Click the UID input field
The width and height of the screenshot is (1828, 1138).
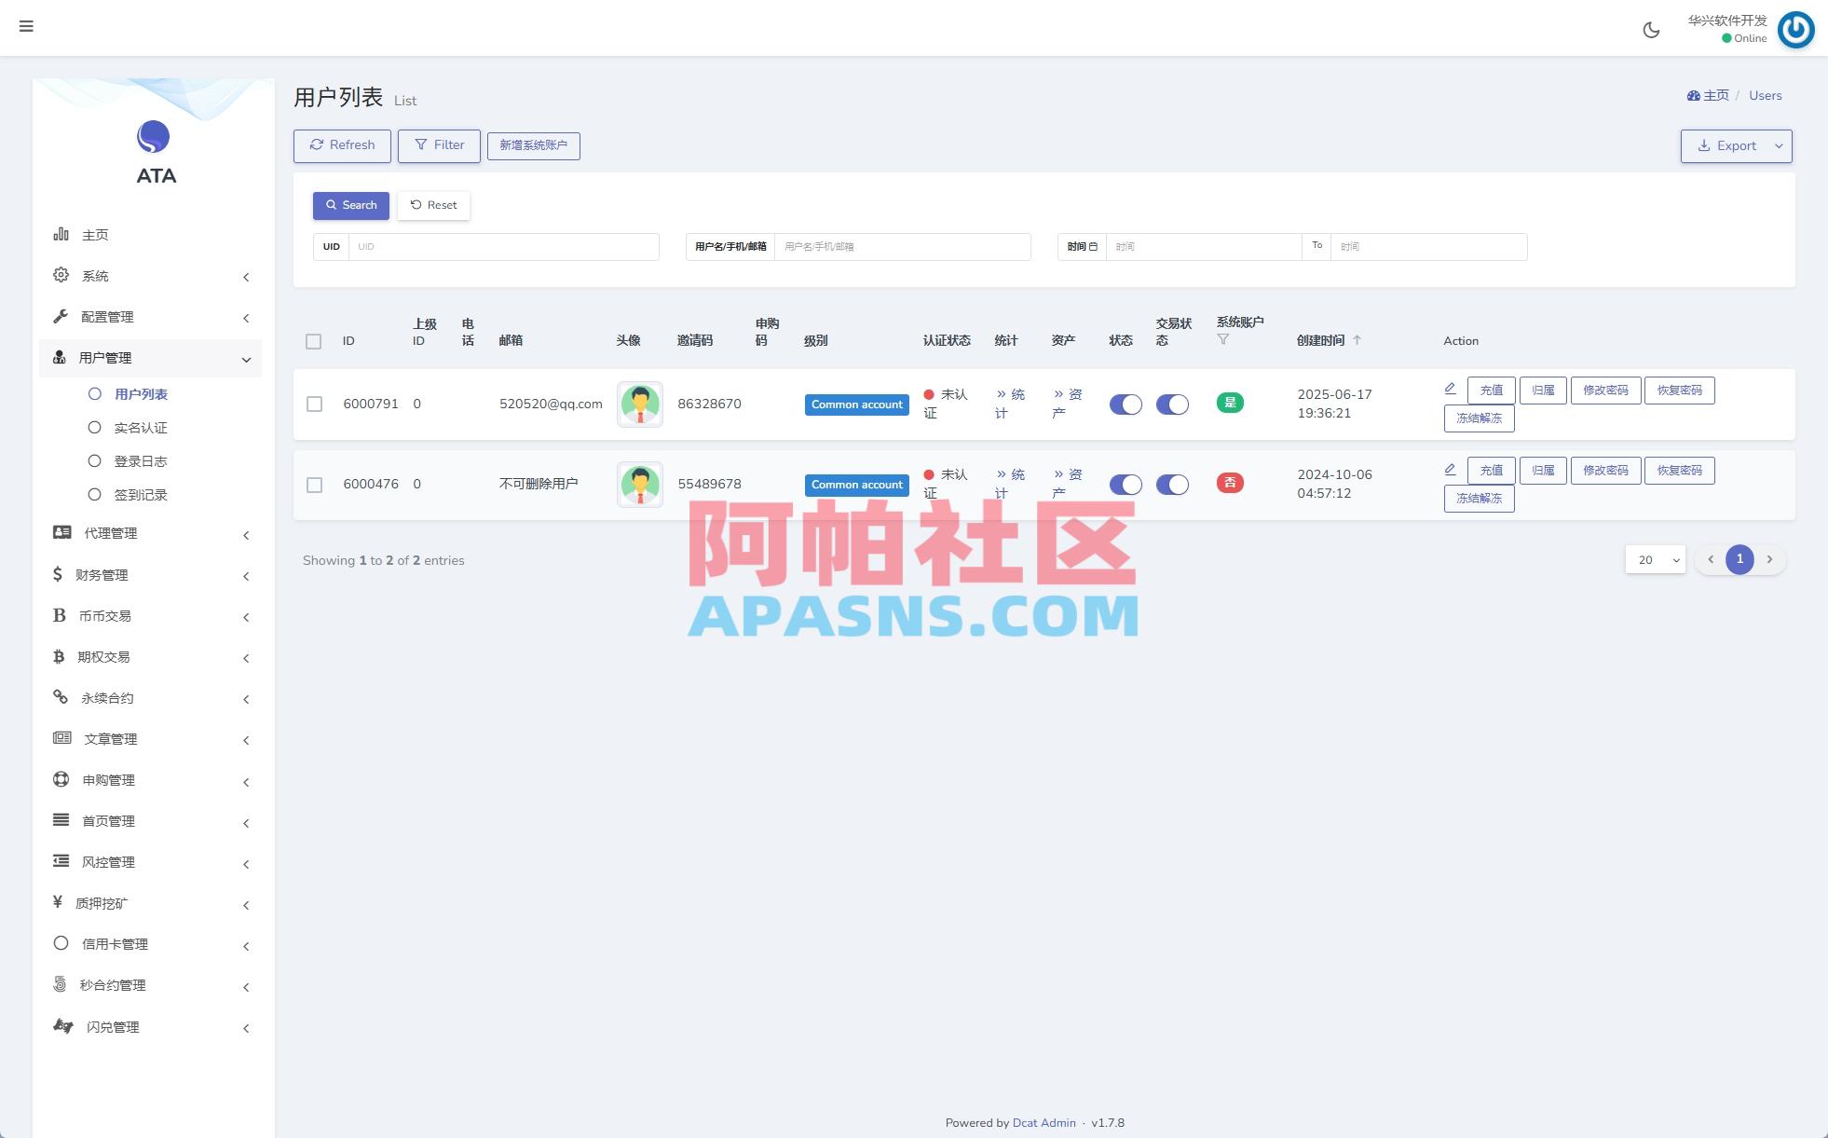(503, 246)
